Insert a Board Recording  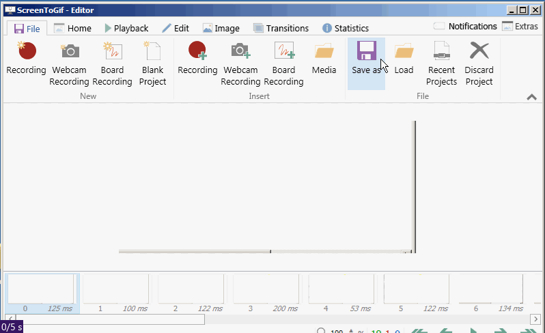(283, 63)
